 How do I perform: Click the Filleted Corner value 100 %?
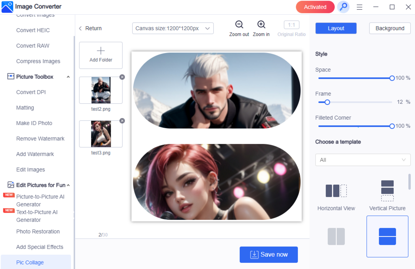tap(403, 126)
